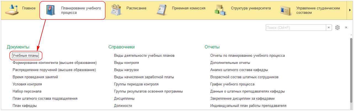Viewport: 354px width, 111px height.
Task: Clear the search field with the x button
Action: point(329,28)
